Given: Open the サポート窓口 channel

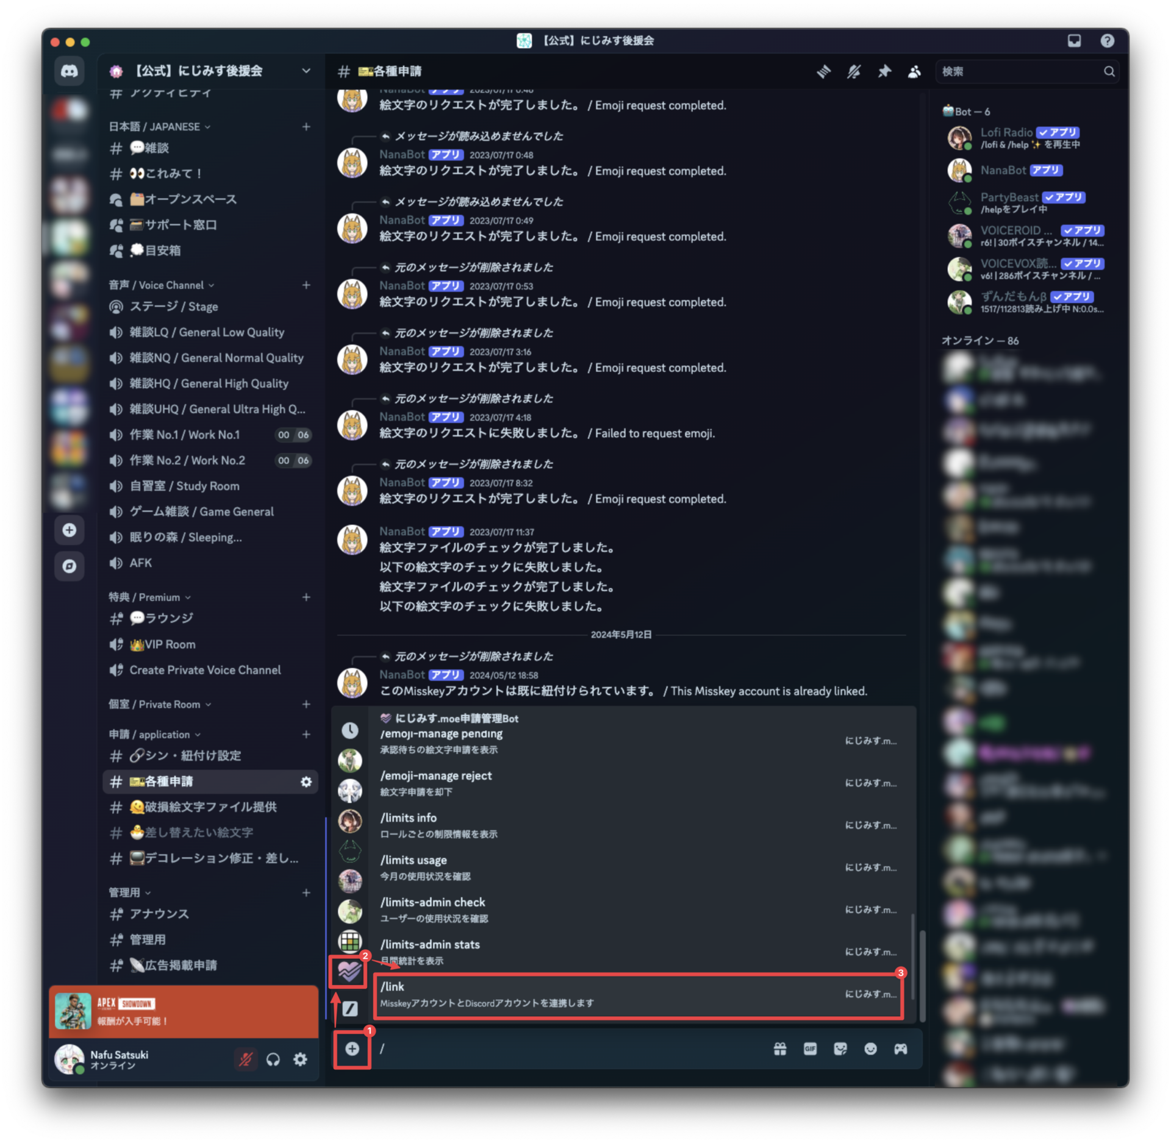Looking at the screenshot, I should tap(210, 225).
